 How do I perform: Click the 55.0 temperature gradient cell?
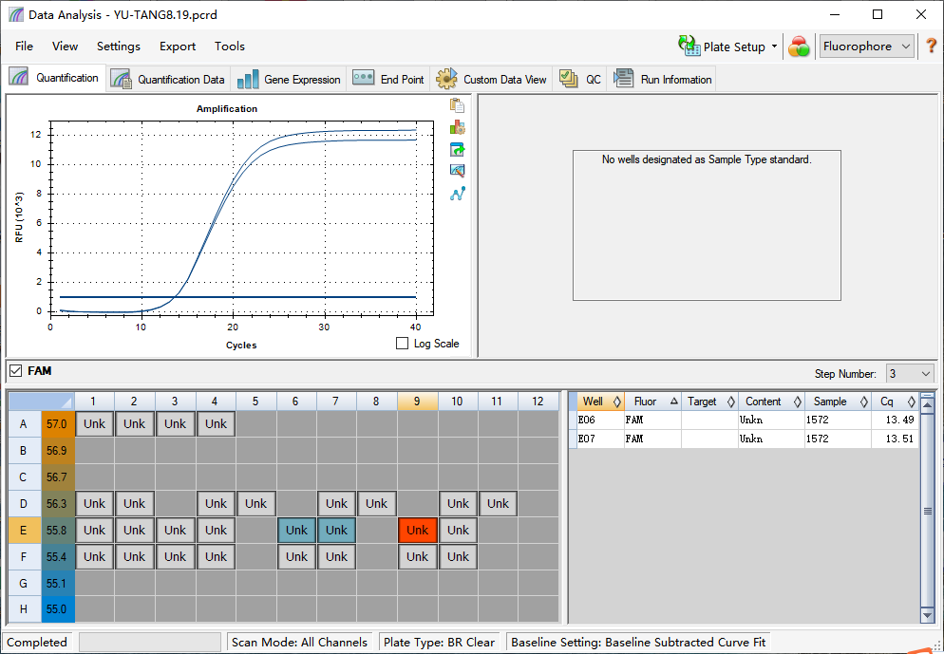pos(57,608)
